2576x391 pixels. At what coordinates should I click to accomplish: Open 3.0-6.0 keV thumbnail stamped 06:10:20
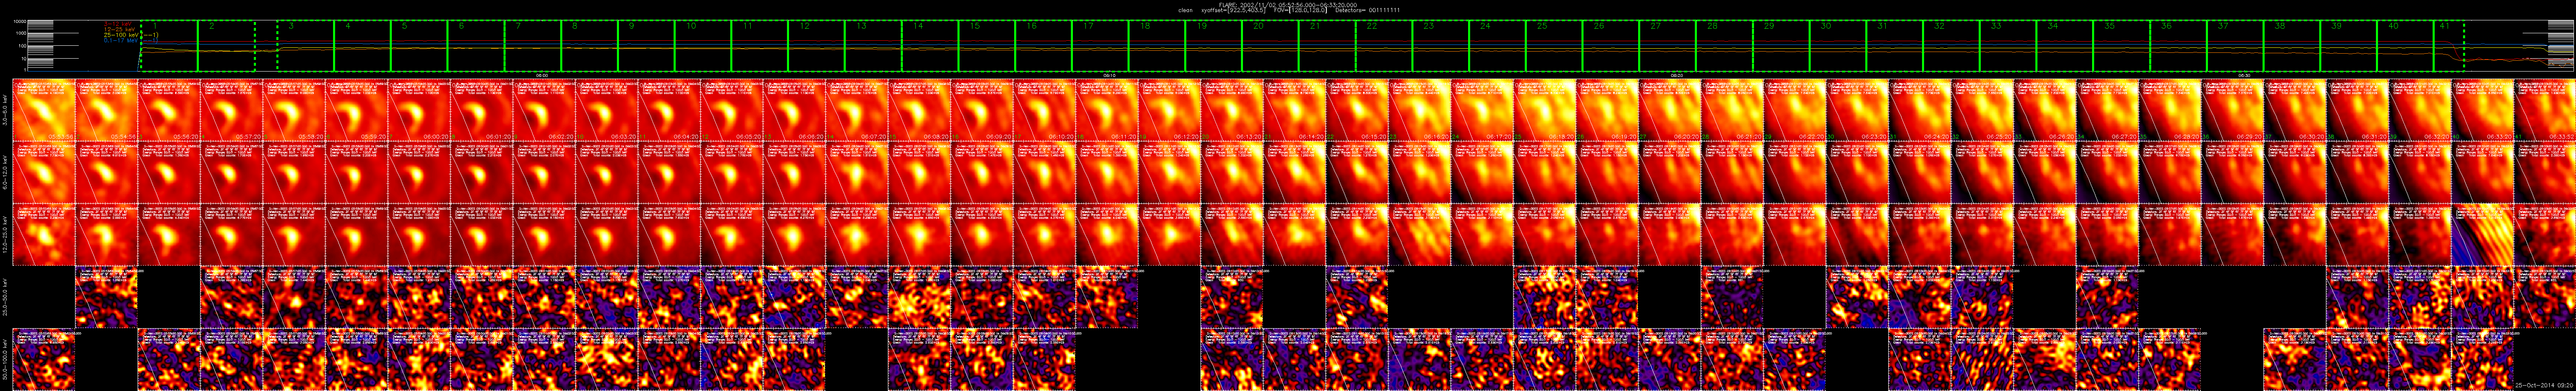pyautogui.click(x=1044, y=110)
